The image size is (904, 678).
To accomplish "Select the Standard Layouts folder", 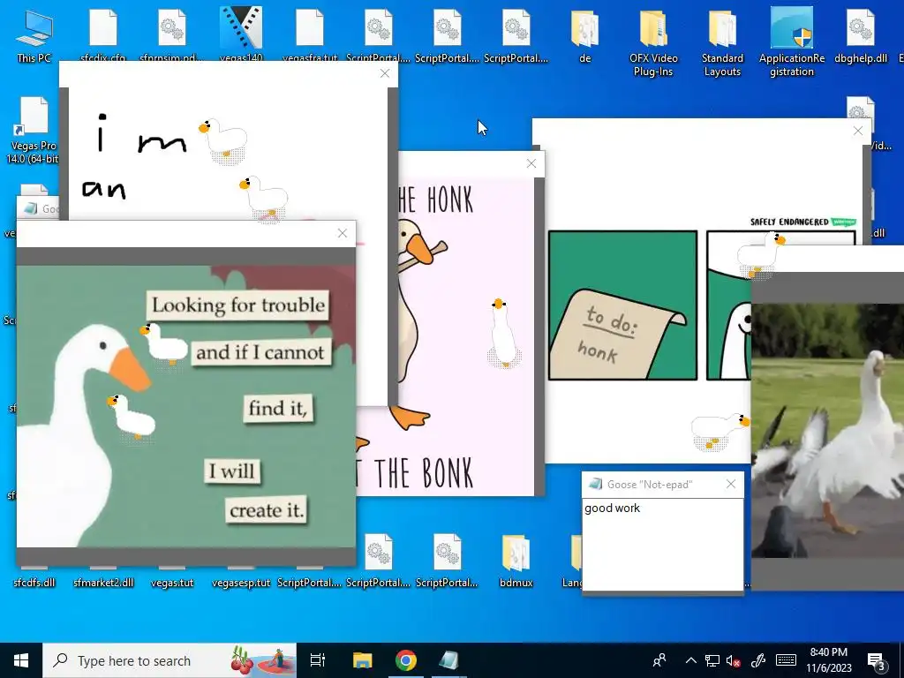I will 722,41.
